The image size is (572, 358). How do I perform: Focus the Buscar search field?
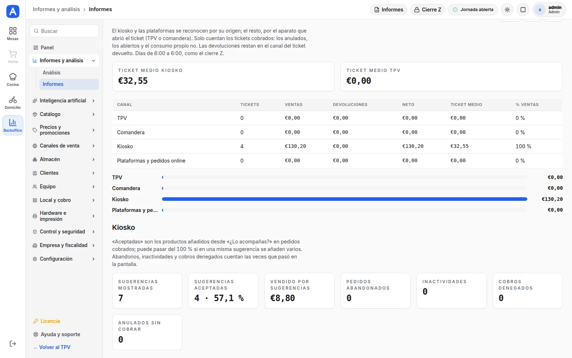tap(64, 31)
